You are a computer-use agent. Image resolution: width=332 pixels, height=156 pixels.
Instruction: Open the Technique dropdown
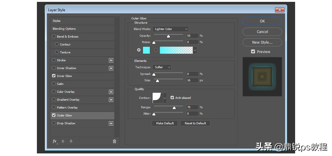point(162,67)
